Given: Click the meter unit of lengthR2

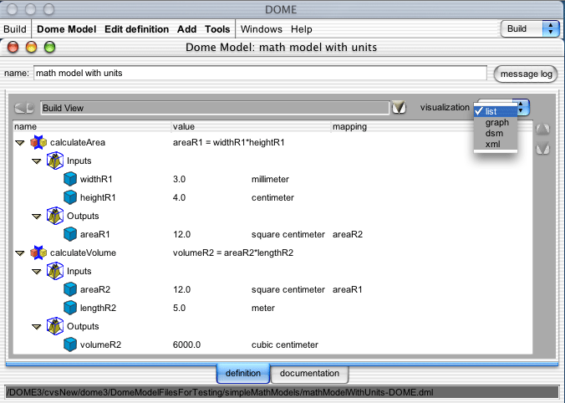Looking at the screenshot, I should point(263,308).
